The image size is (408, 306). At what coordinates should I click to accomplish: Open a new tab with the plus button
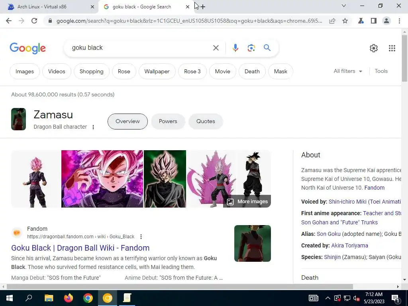click(x=203, y=7)
